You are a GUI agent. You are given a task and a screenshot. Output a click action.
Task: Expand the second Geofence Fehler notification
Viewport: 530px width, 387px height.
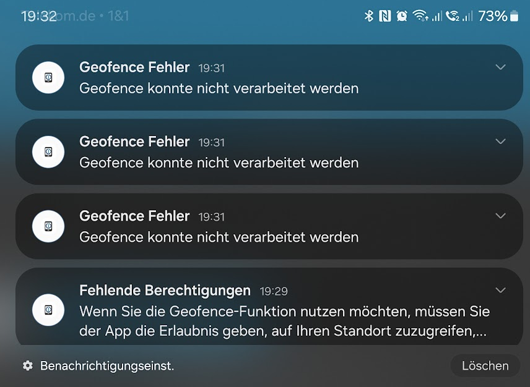coord(500,142)
